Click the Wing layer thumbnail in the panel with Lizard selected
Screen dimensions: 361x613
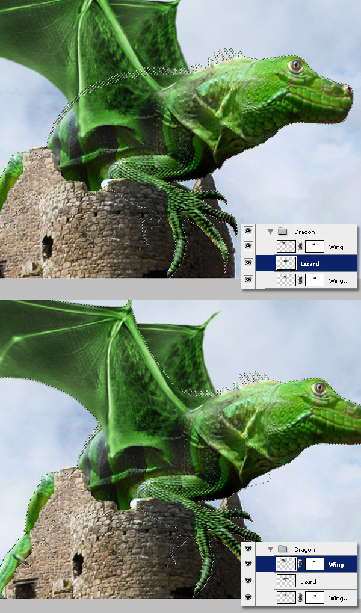pos(286,246)
